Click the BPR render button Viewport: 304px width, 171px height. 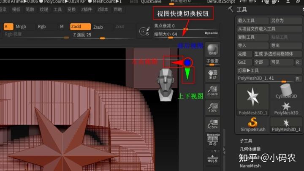click(213, 50)
